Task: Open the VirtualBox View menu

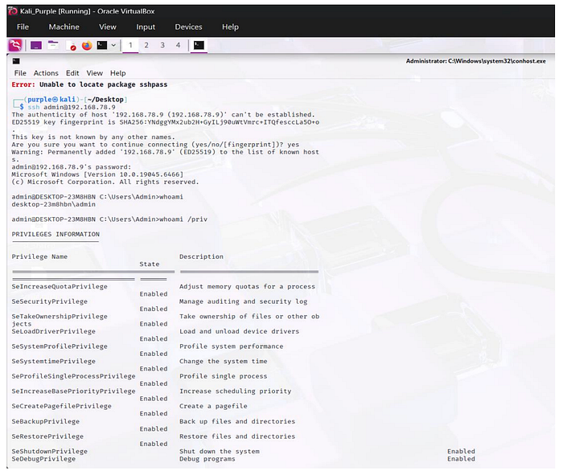Action: pos(108,27)
